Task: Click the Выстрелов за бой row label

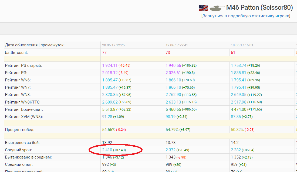Action: point(22,143)
